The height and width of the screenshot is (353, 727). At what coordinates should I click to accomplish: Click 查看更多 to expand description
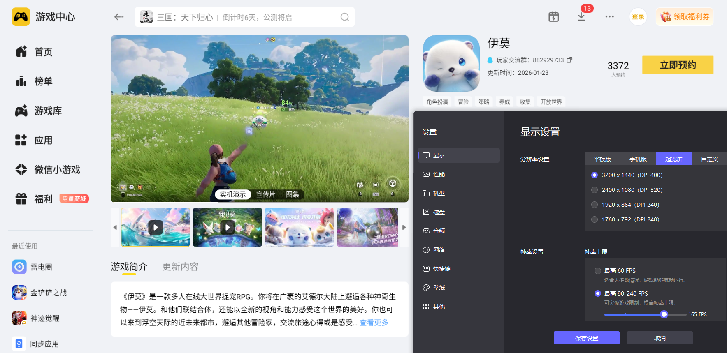(x=374, y=323)
